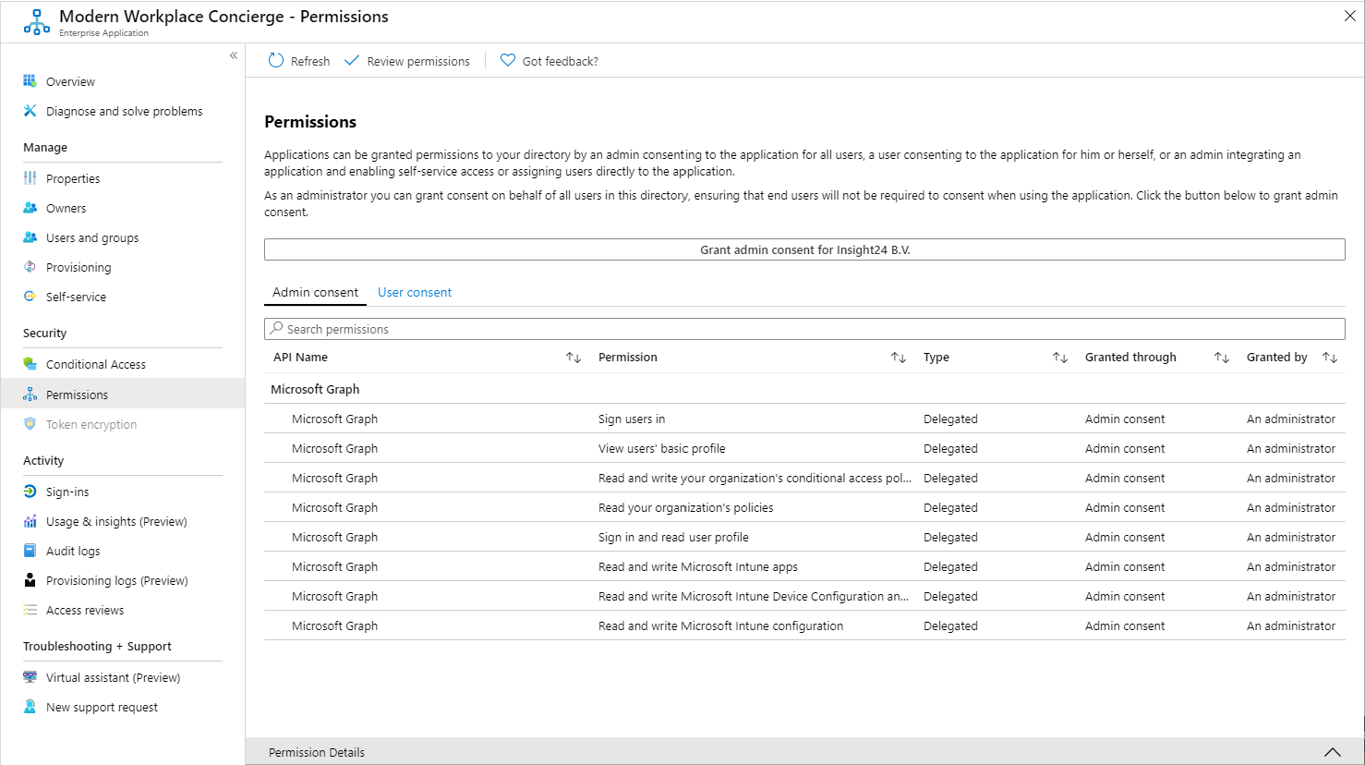The width and height of the screenshot is (1365, 765).
Task: Select Read and write Microsoft Intune configuration row
Action: 804,625
